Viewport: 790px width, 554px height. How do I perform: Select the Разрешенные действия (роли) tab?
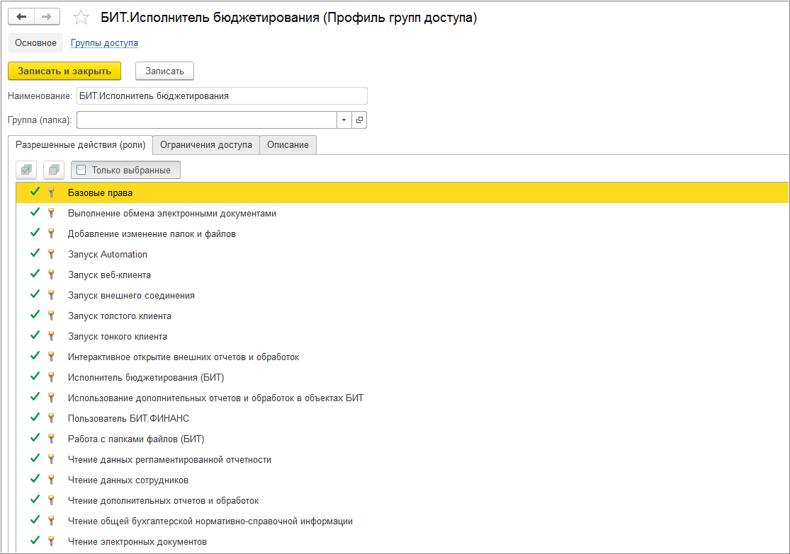[80, 144]
